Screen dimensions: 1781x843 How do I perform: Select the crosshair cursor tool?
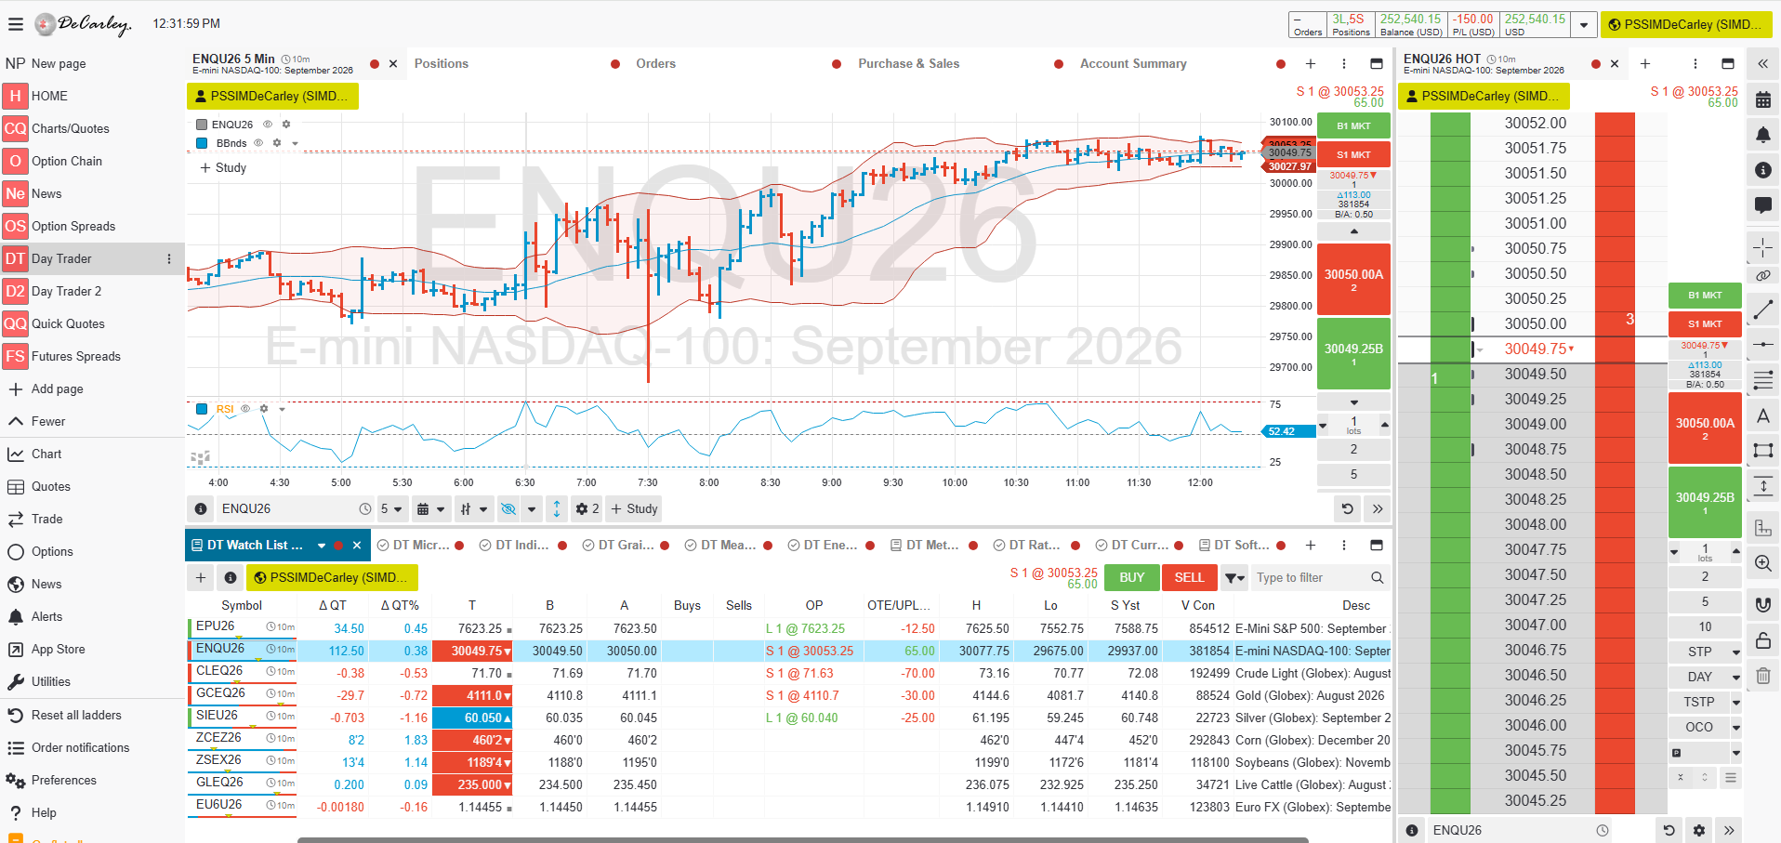(1762, 247)
